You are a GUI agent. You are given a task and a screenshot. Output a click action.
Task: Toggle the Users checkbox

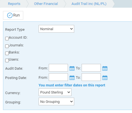[7, 60]
